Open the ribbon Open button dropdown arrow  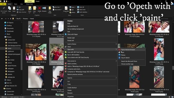(75, 7)
